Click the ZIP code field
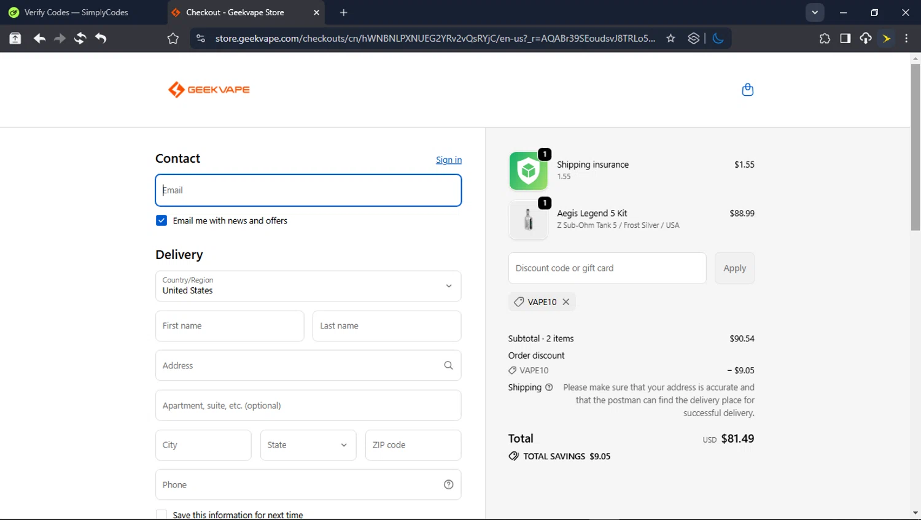 pos(413,445)
